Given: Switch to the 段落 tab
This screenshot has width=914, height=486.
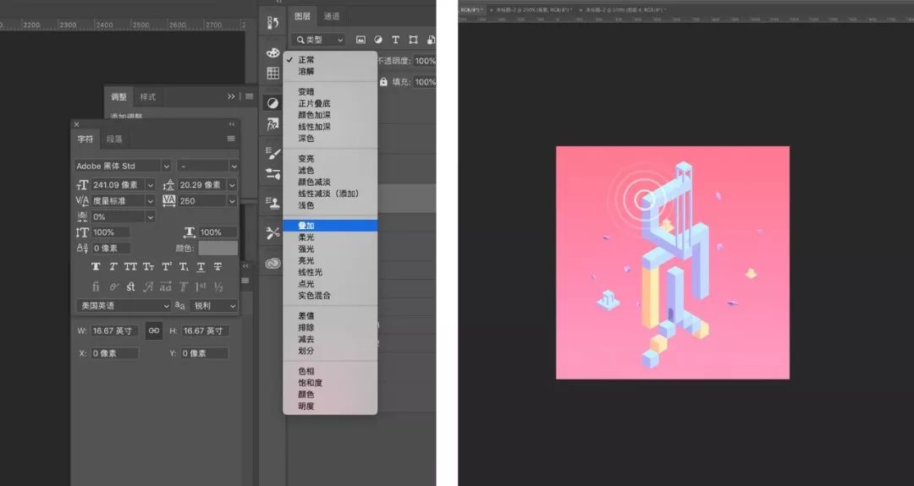Looking at the screenshot, I should pyautogui.click(x=113, y=139).
